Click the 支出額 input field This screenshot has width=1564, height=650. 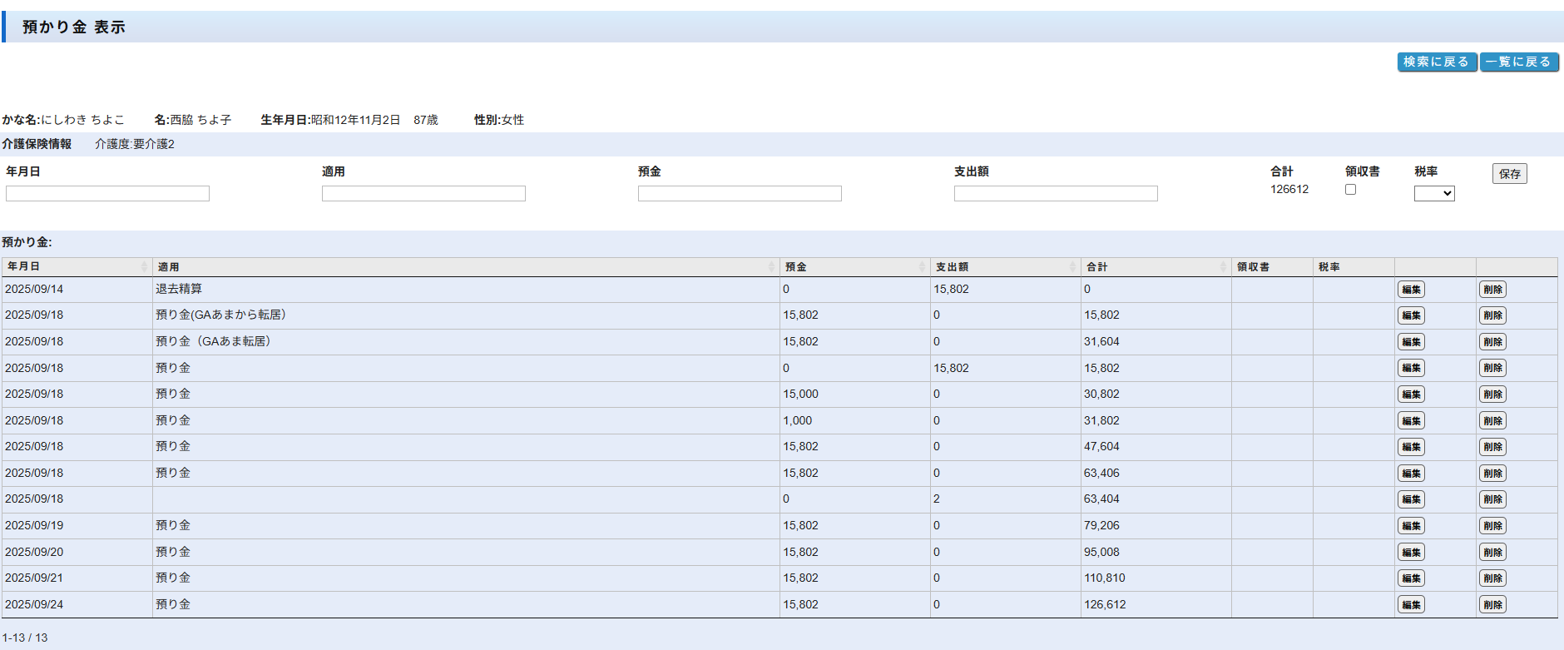tap(1056, 194)
